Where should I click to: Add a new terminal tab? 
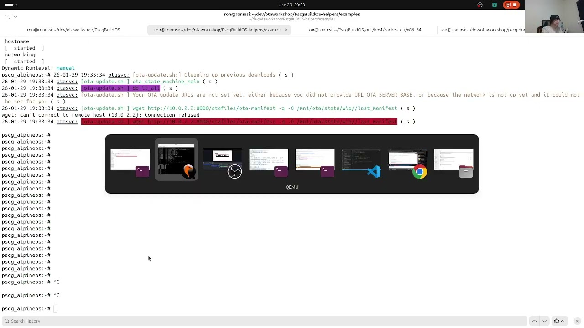(7, 17)
